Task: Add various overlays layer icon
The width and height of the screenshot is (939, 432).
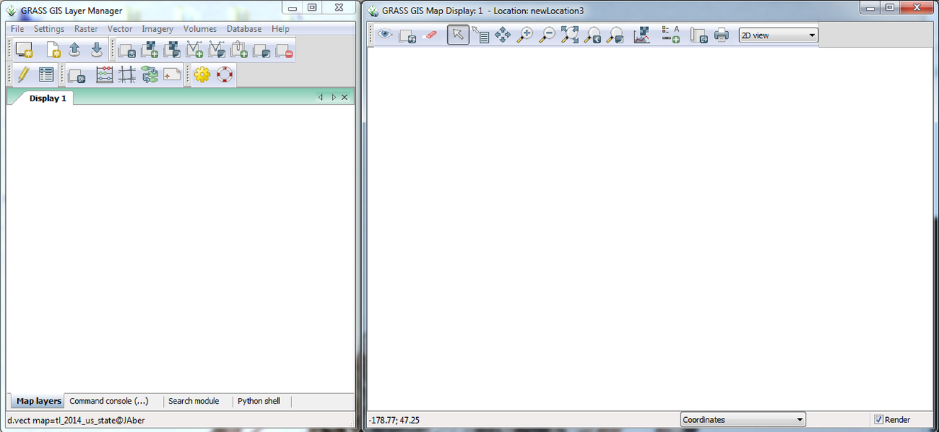Action: [262, 50]
